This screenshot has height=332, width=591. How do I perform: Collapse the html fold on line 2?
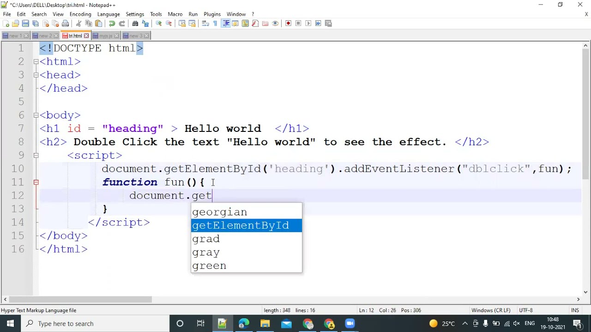pyautogui.click(x=36, y=61)
